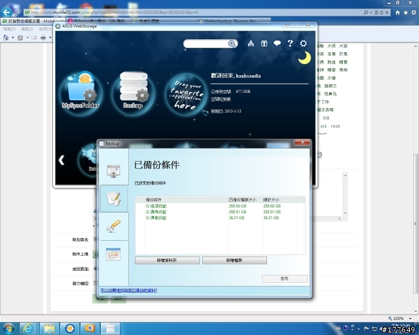Open the question mark help icon in WebStorage
This screenshot has width=419, height=335.
point(290,43)
